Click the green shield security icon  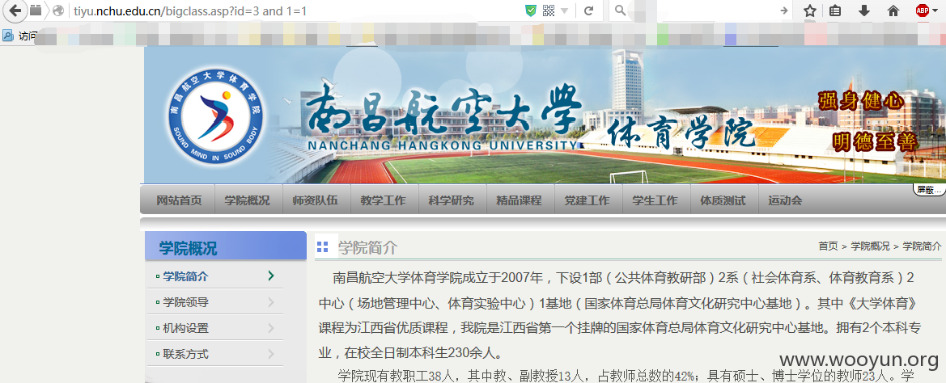coord(530,11)
